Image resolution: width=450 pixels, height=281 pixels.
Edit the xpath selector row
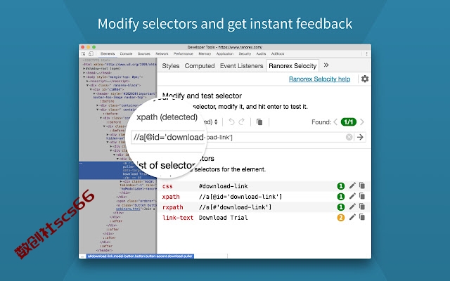352,197
